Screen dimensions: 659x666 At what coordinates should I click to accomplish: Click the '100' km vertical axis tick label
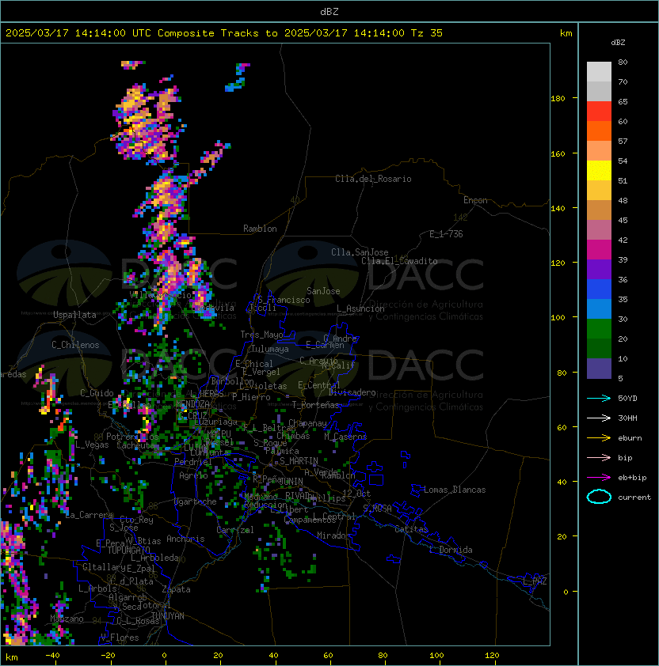pyautogui.click(x=558, y=318)
